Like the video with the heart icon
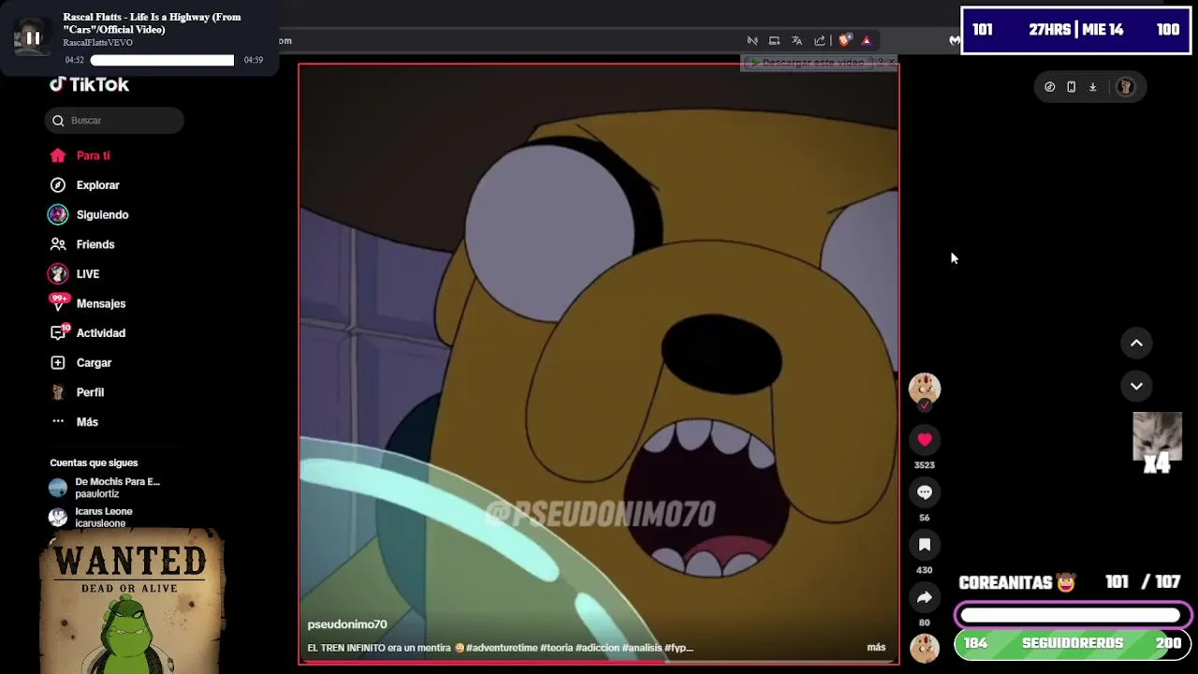This screenshot has width=1198, height=674. [925, 439]
